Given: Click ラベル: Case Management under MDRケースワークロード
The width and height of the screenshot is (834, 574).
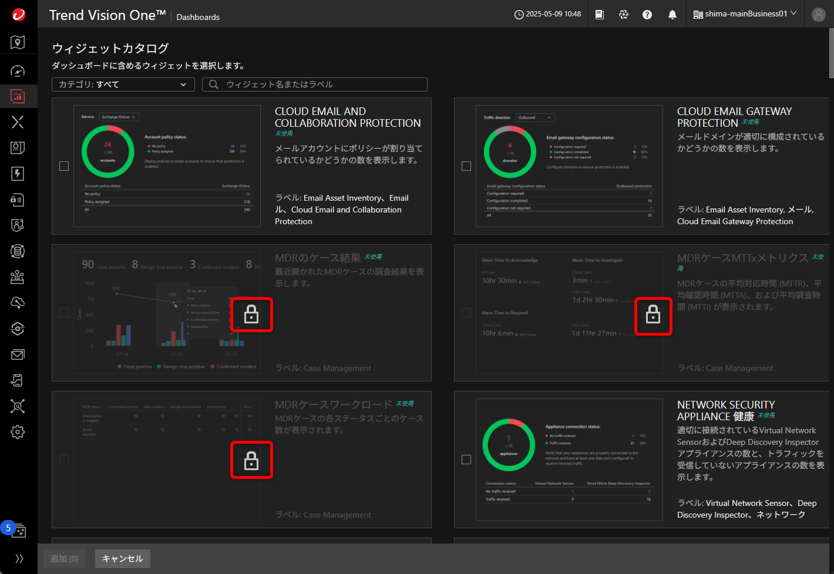Looking at the screenshot, I should 323,515.
